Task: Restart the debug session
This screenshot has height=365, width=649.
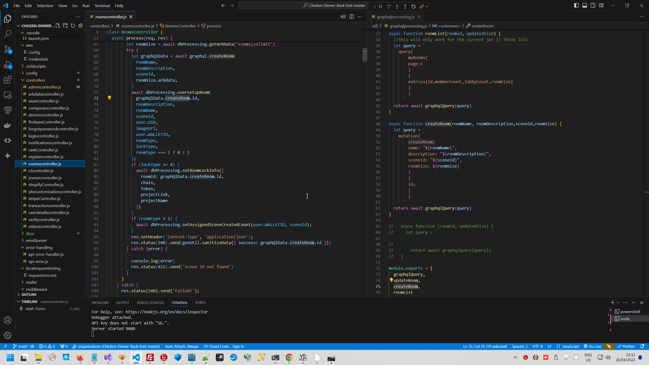Action: (x=413, y=7)
